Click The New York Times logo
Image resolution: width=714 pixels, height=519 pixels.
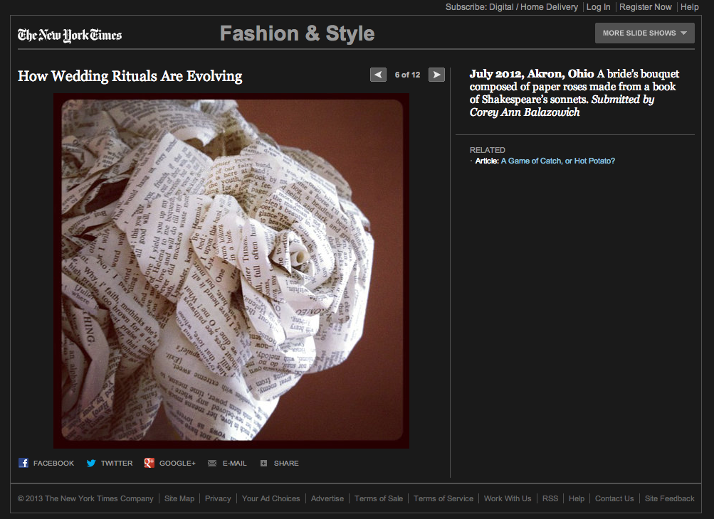[69, 33]
